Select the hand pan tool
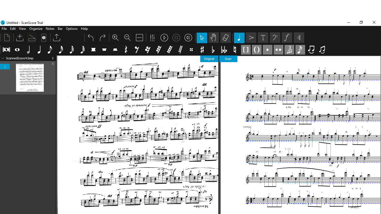381x214 pixels. (x=214, y=38)
